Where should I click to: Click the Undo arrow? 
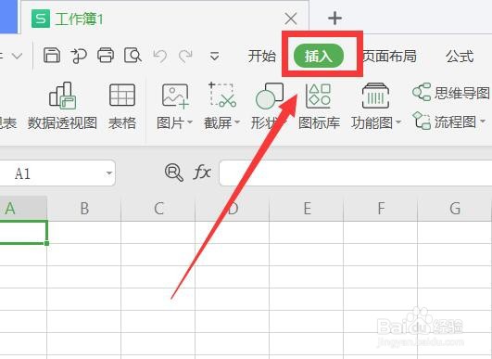[159, 57]
